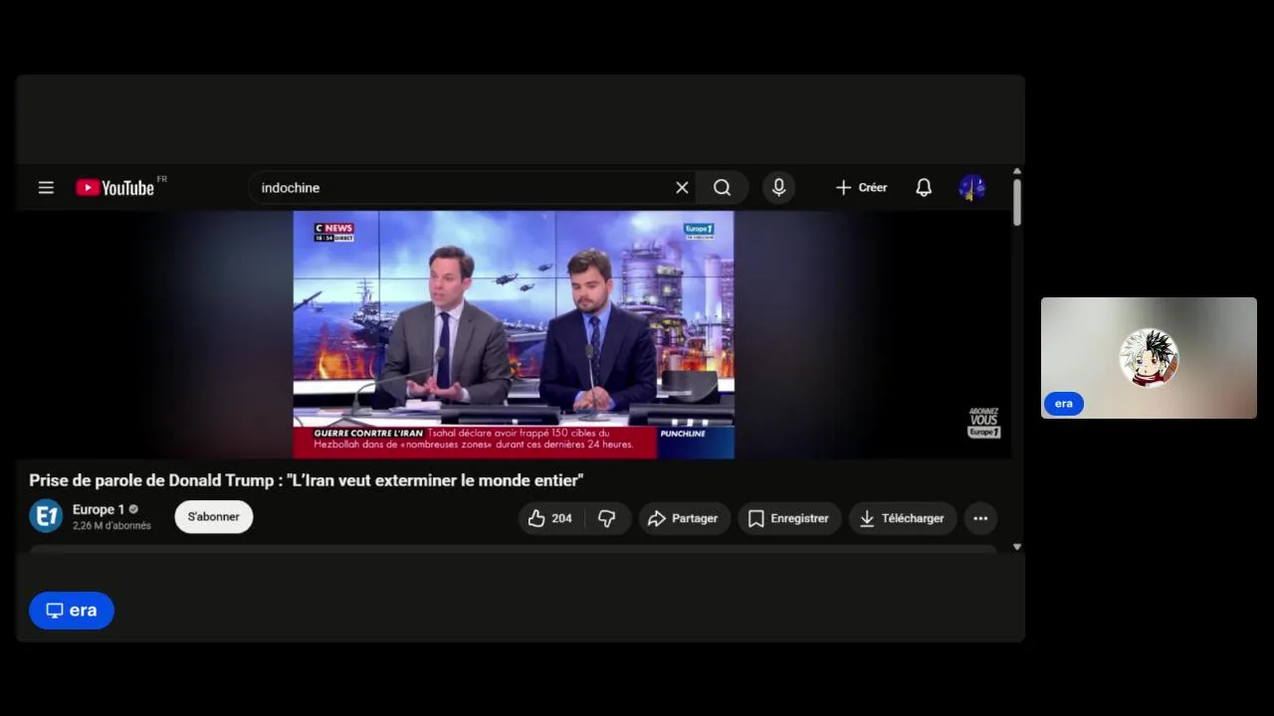Image resolution: width=1274 pixels, height=716 pixels.
Task: Open the Europe 1 channel avatar
Action: tap(46, 516)
